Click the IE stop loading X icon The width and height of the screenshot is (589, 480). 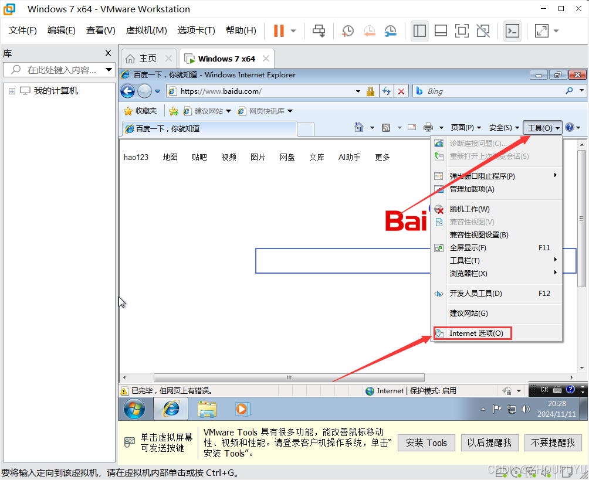point(401,91)
